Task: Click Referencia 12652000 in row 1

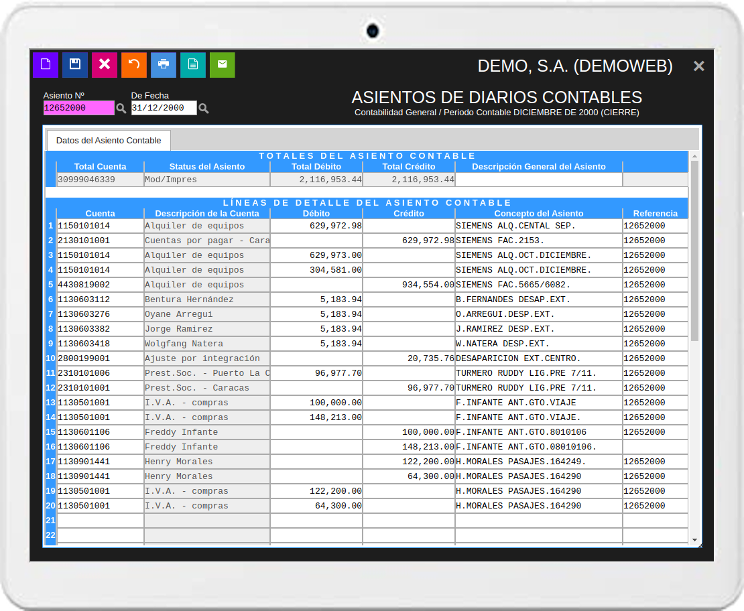Action: pyautogui.click(x=656, y=226)
